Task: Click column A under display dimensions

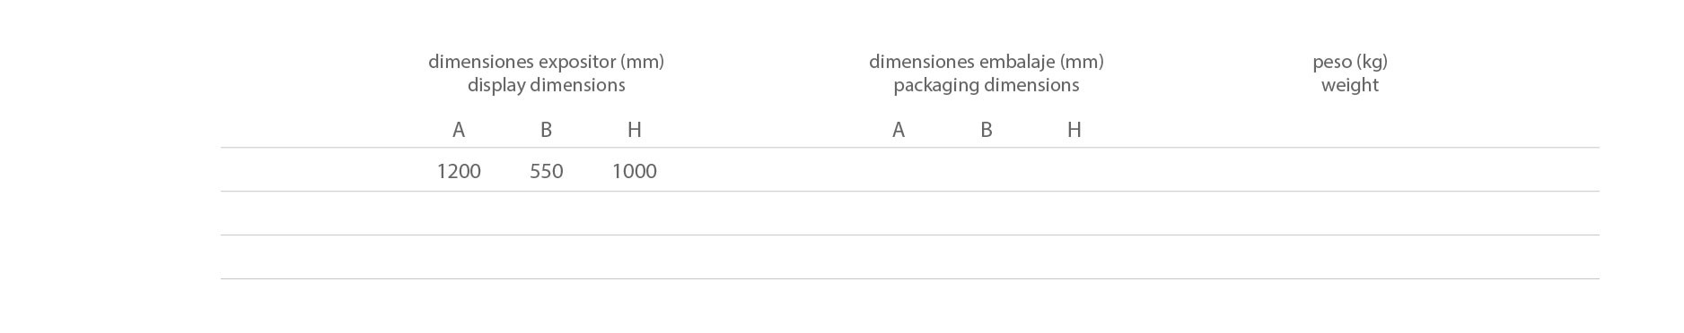Action: pyautogui.click(x=459, y=130)
